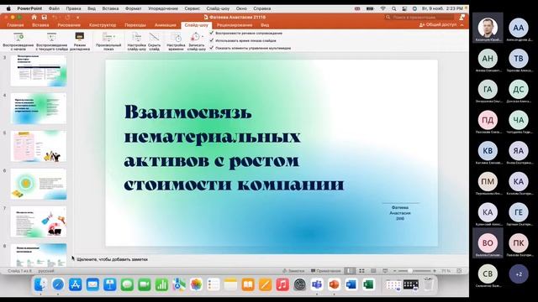
Task: Select slide 7 thumbnail in the slide panel
Action: pos(39,221)
